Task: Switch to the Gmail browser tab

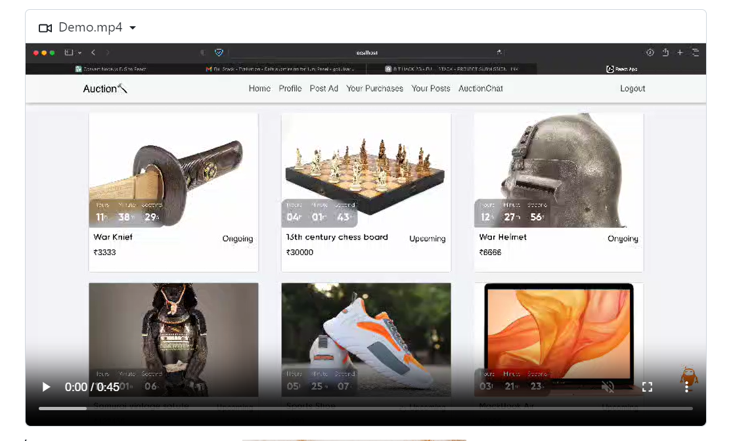Action: (x=280, y=69)
